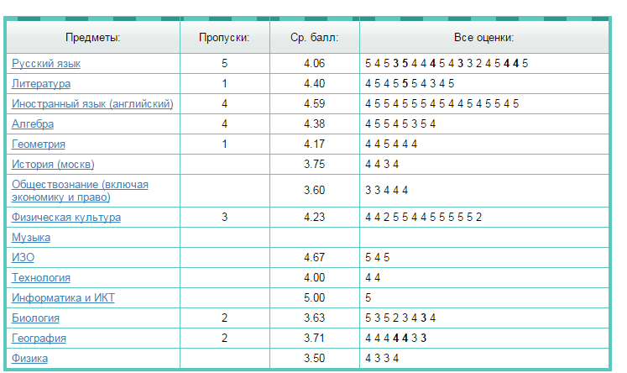The height and width of the screenshot is (373, 627).
Task: Open the Русский язык subject link
Action: point(46,64)
